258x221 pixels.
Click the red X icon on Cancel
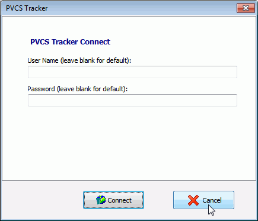(193, 200)
